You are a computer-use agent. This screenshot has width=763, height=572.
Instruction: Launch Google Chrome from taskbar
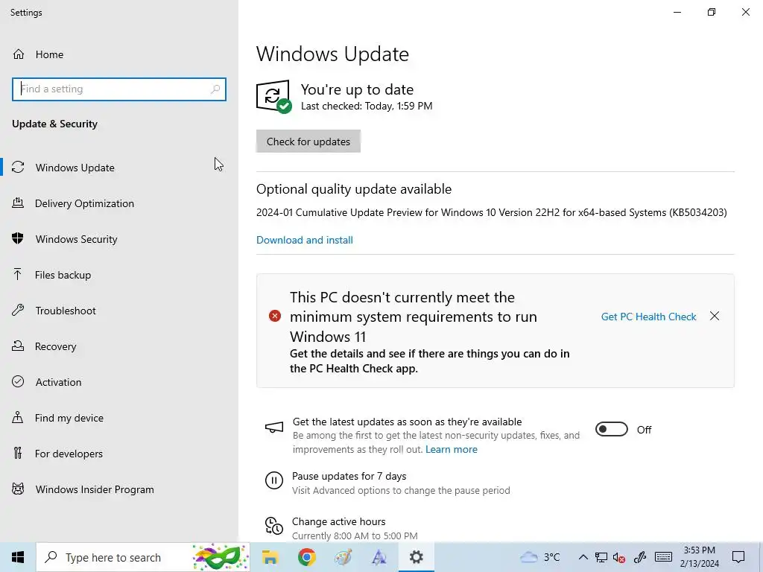(306, 557)
